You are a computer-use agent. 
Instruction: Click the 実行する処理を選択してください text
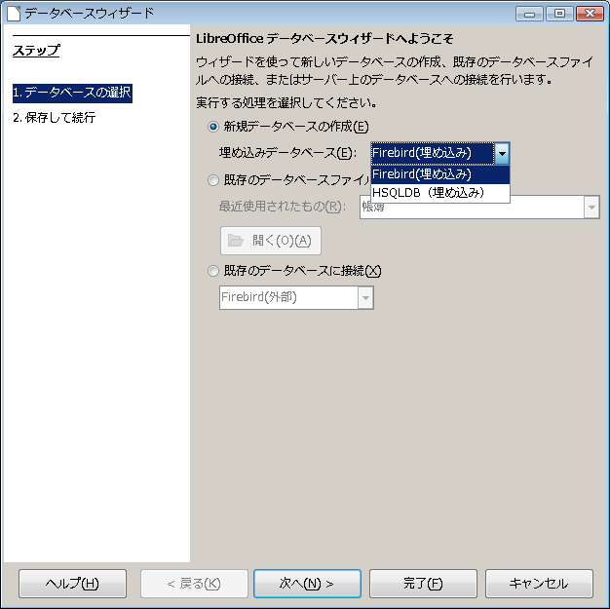286,103
